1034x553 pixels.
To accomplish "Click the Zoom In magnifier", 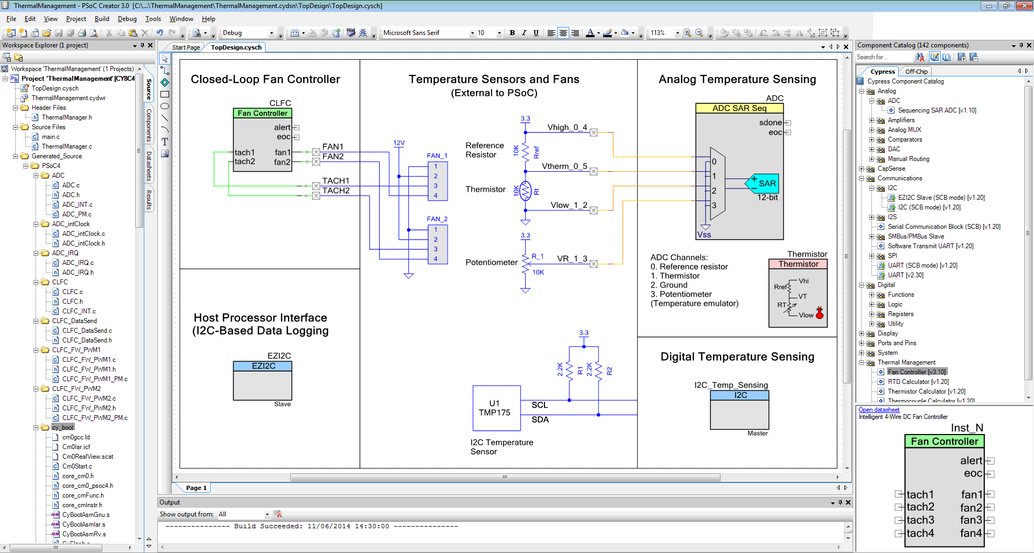I will click(x=687, y=33).
